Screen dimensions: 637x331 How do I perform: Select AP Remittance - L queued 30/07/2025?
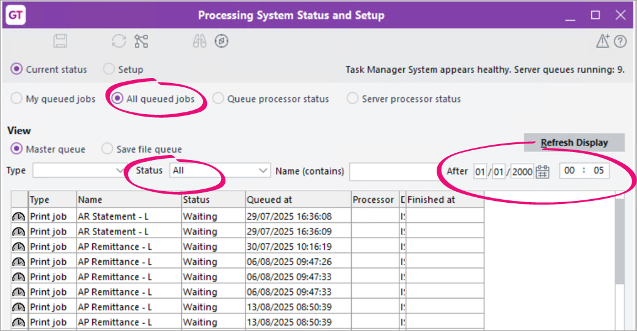click(129, 247)
